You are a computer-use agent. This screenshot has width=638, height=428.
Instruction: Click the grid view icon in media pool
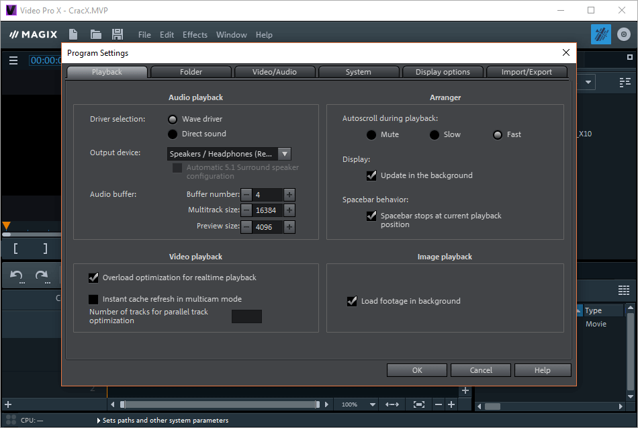pyautogui.click(x=623, y=290)
